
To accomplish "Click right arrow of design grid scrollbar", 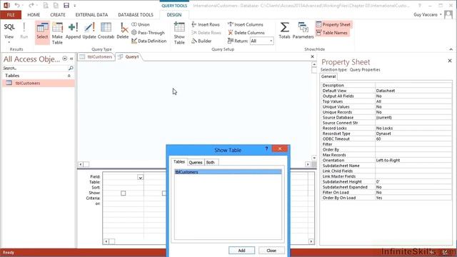I will (x=311, y=241).
